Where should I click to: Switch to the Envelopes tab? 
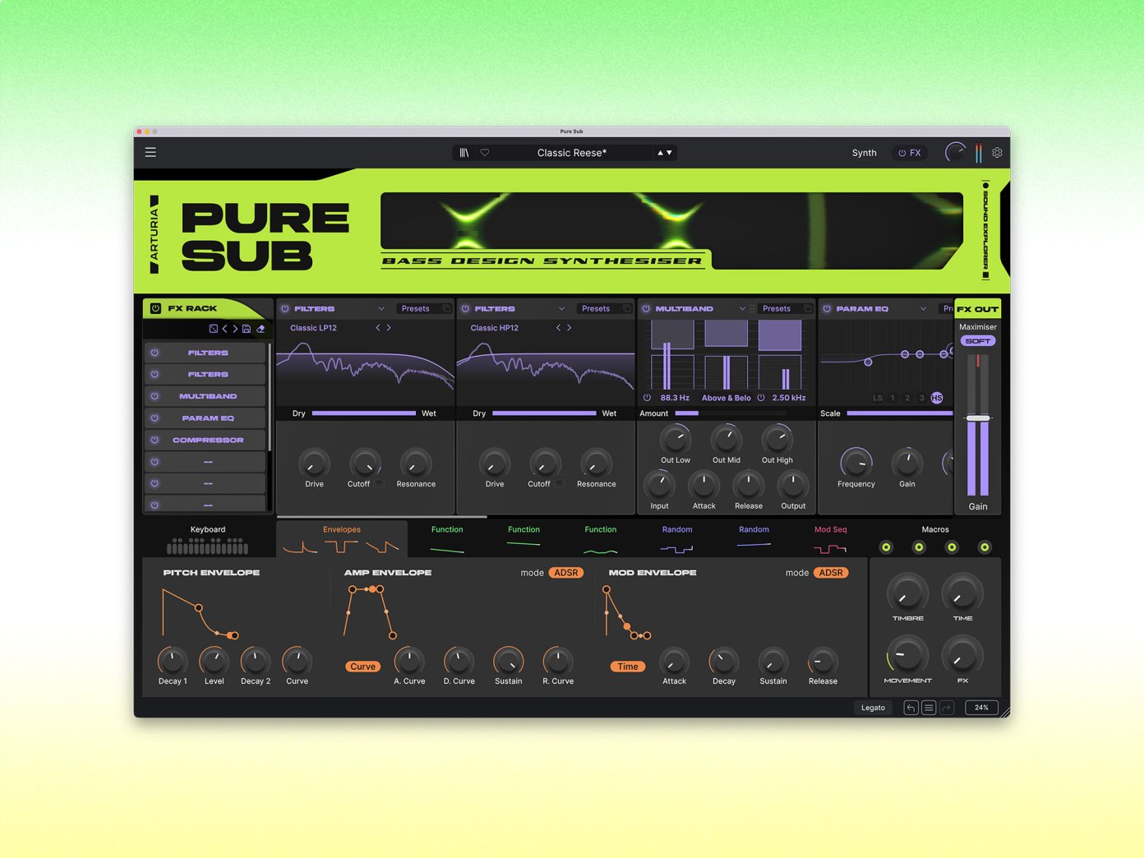coord(342,539)
